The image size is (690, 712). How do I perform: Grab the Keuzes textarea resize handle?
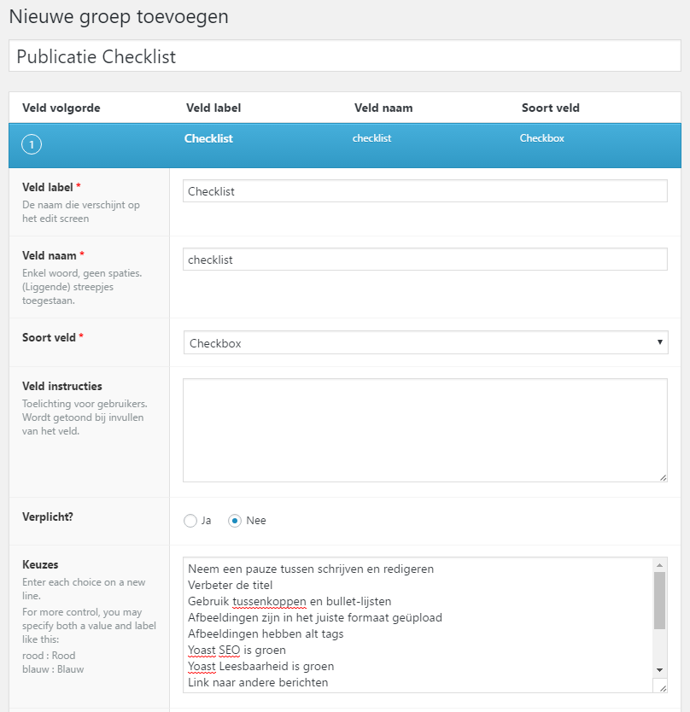pos(663,688)
